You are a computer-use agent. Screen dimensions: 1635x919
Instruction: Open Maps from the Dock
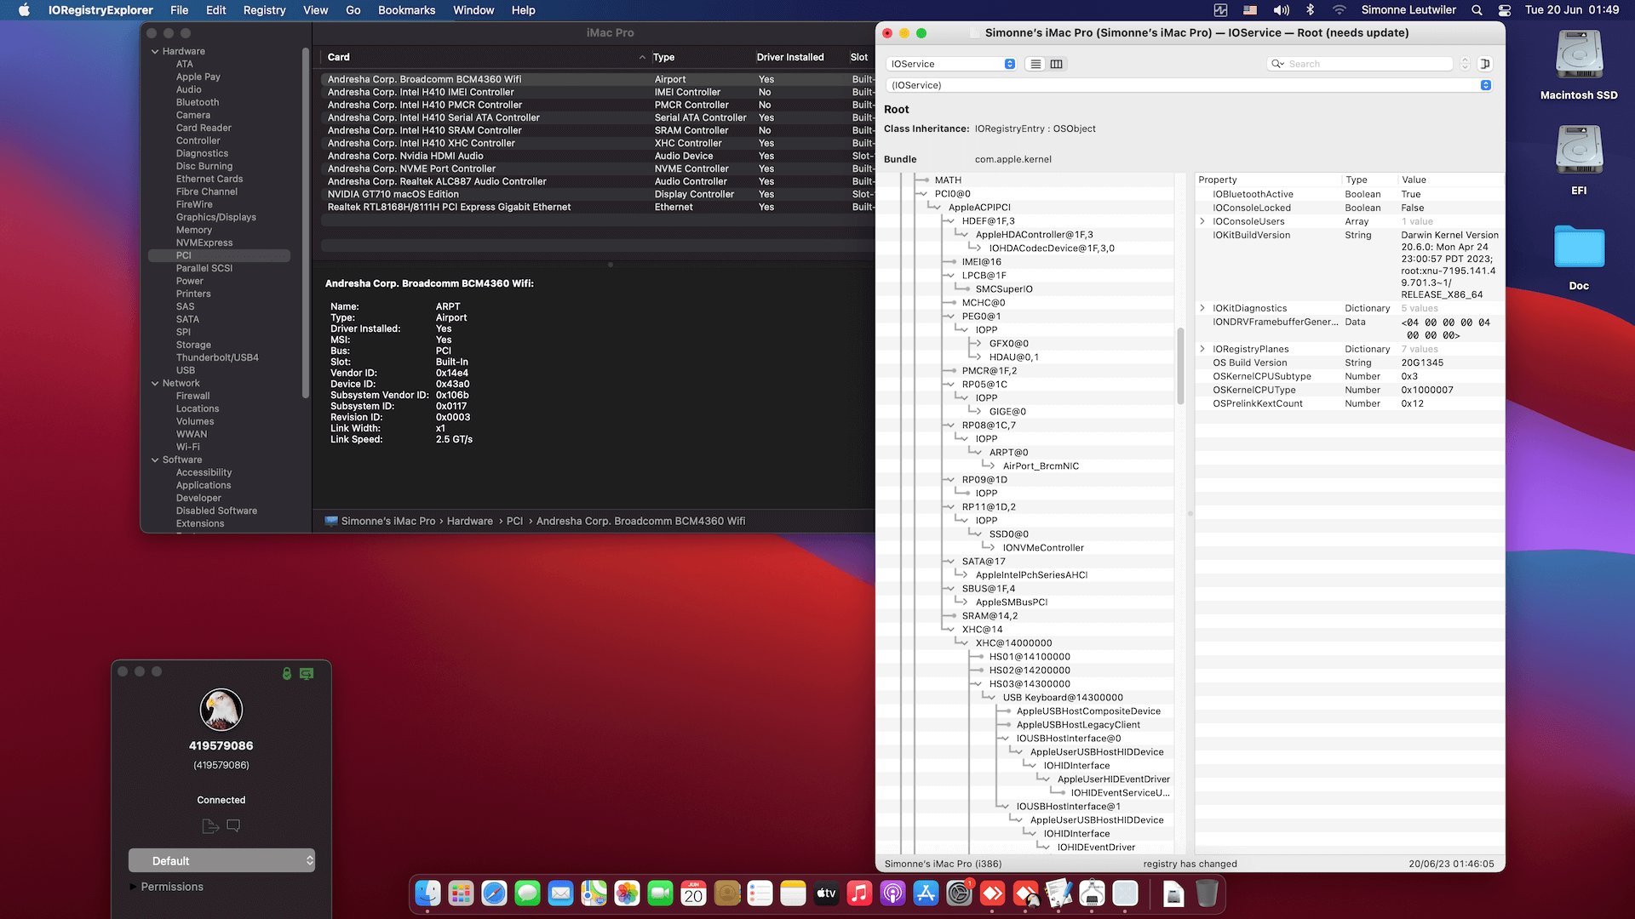click(x=594, y=893)
